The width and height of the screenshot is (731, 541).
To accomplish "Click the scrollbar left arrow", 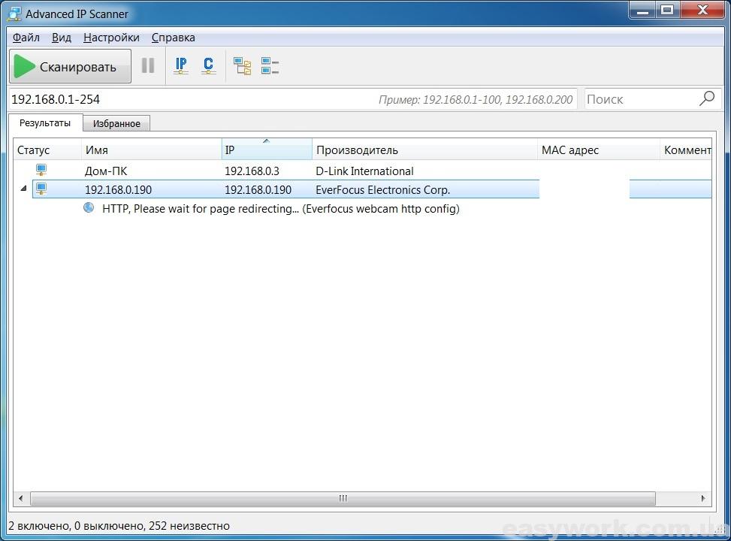I will 20,498.
